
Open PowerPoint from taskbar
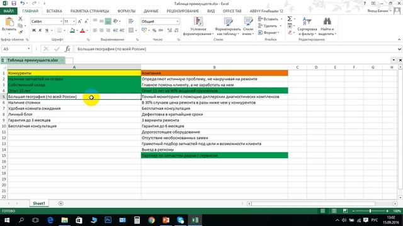point(166,220)
